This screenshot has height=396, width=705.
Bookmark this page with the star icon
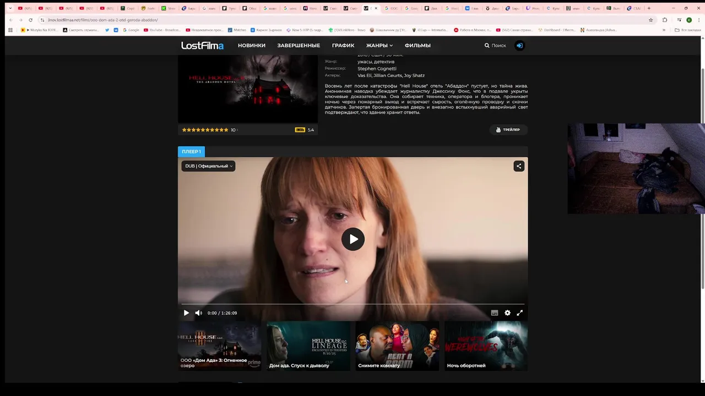650,20
